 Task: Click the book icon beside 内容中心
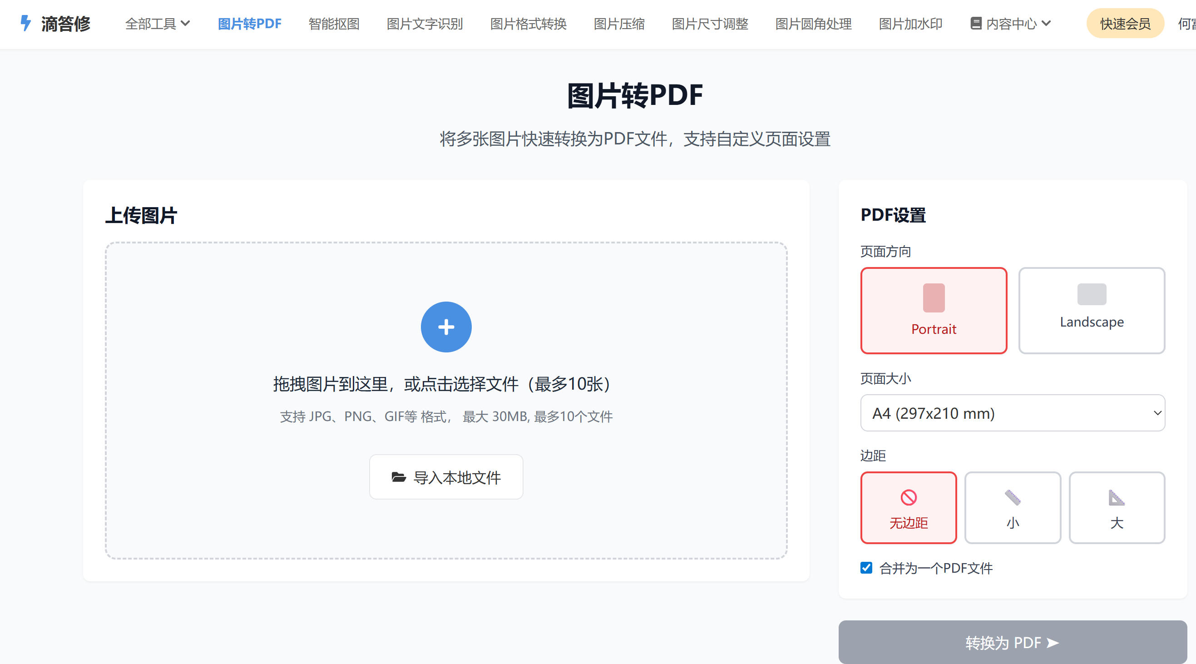[x=976, y=23]
